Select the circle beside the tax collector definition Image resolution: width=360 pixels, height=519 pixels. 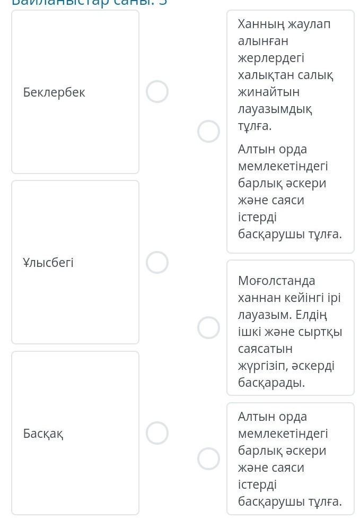coord(208,131)
